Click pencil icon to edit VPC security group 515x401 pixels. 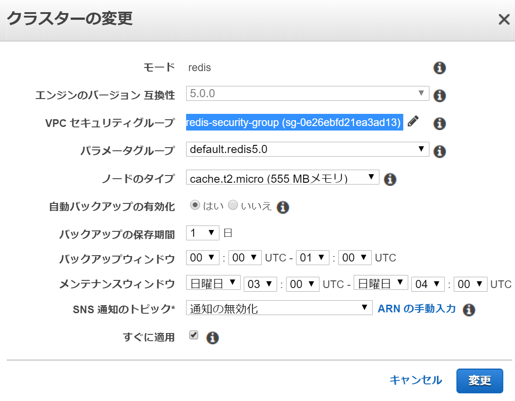click(x=413, y=122)
